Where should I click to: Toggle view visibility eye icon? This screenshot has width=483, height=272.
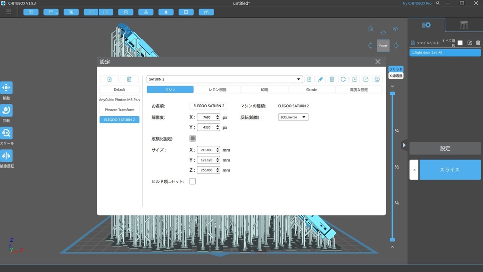tap(395, 29)
